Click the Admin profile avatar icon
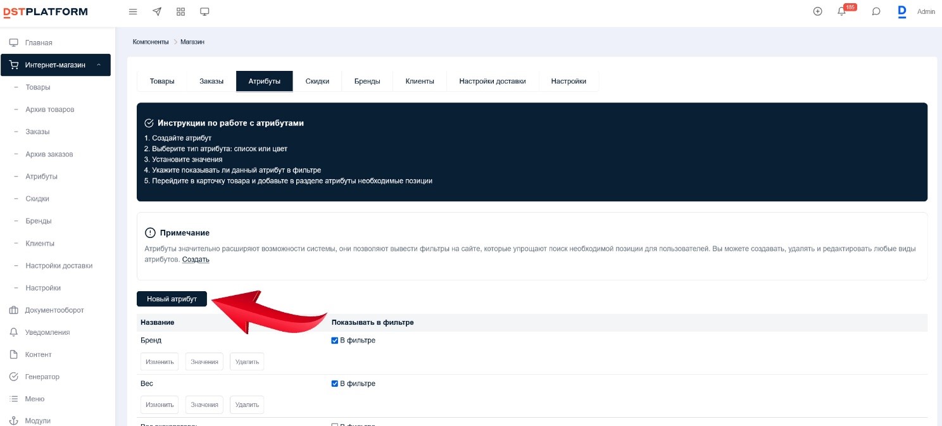The width and height of the screenshot is (942, 426). coord(902,11)
